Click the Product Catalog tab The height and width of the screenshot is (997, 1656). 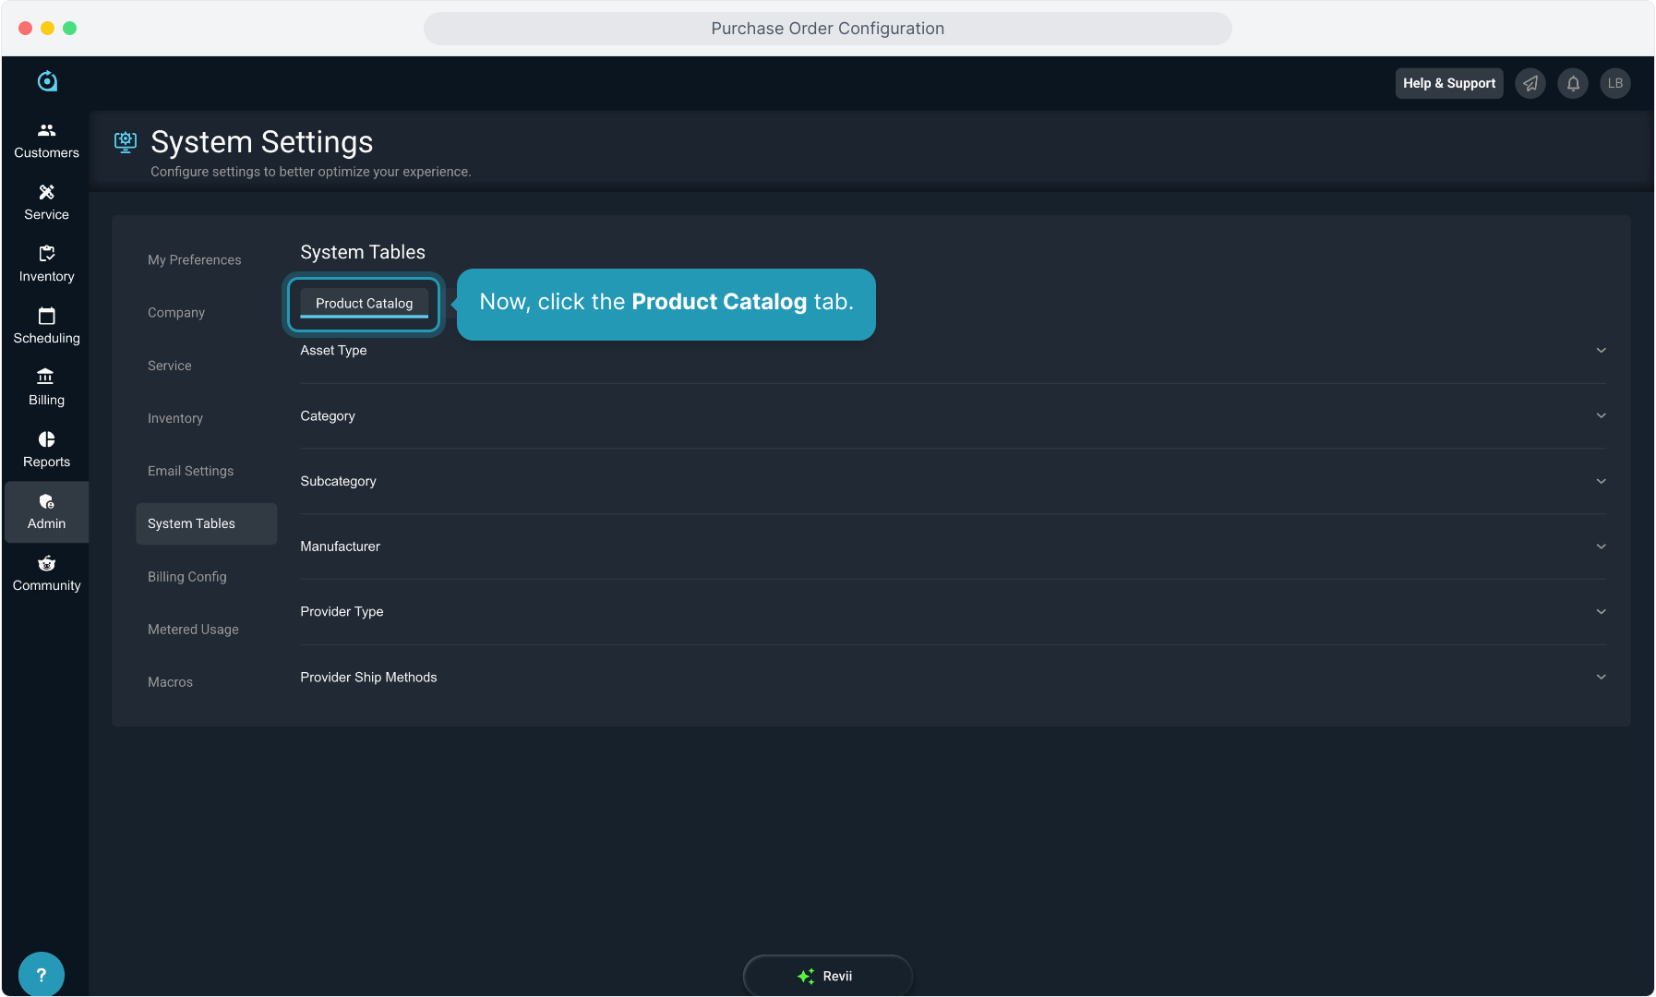[364, 304]
